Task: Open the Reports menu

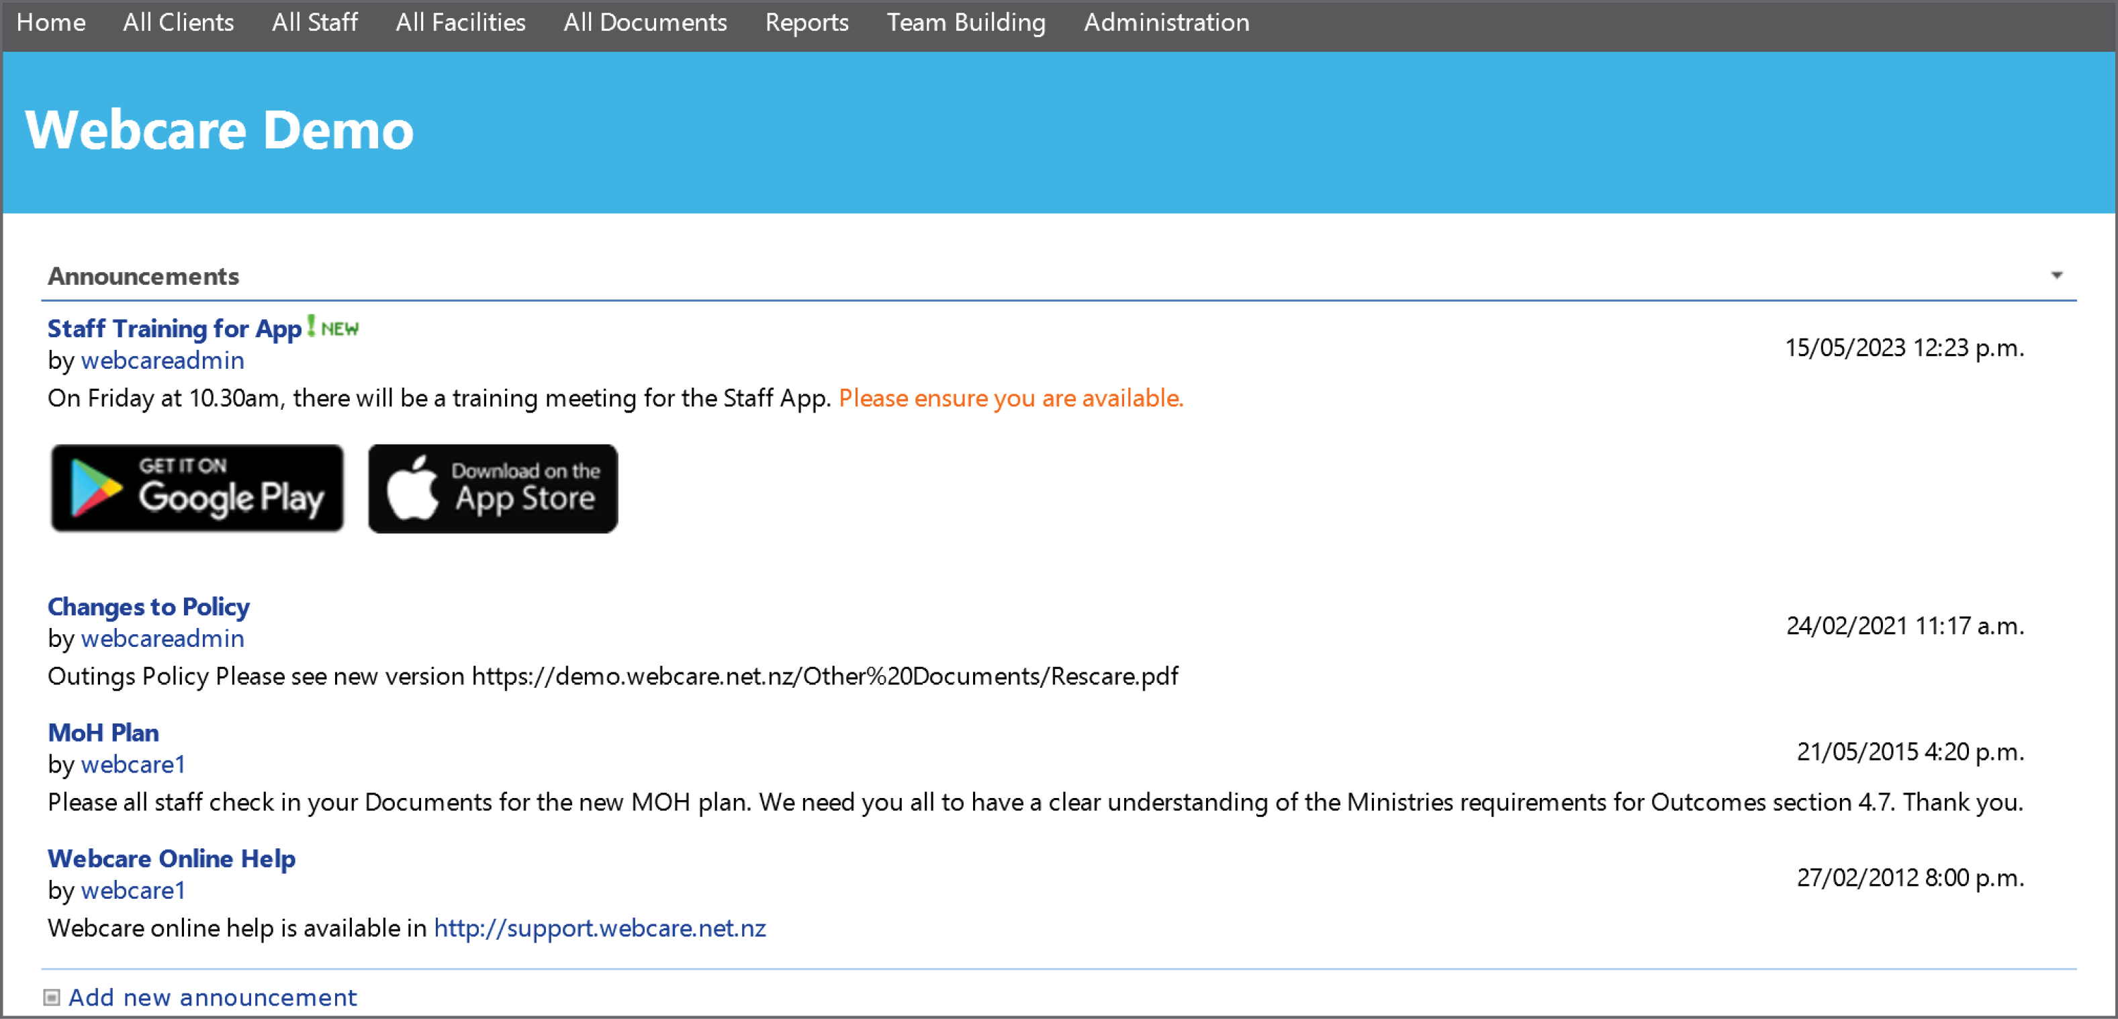Action: pos(807,22)
